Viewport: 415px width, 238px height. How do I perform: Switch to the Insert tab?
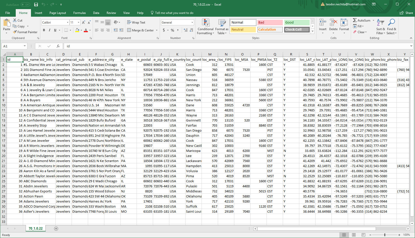(x=38, y=13)
